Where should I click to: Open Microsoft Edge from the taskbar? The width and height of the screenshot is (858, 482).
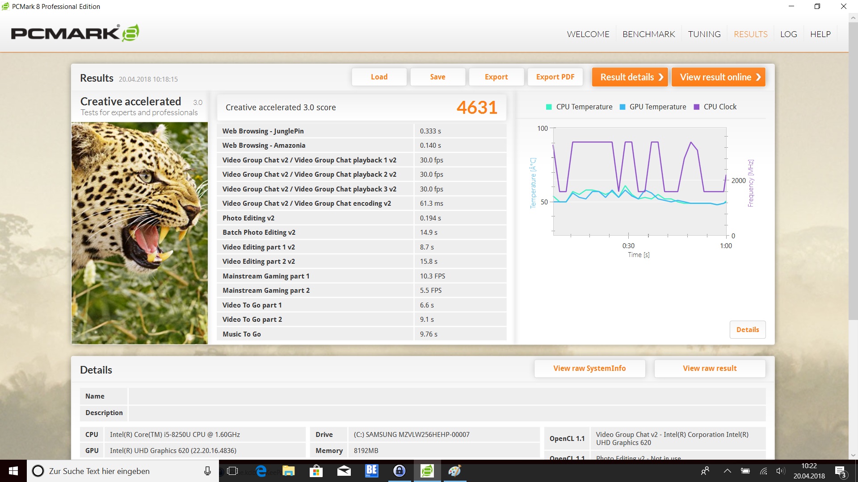[261, 471]
